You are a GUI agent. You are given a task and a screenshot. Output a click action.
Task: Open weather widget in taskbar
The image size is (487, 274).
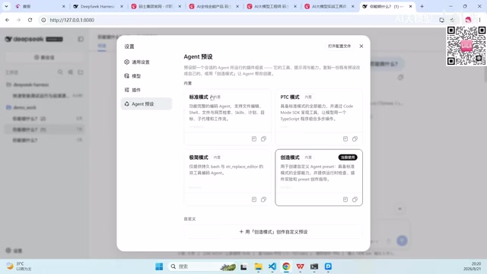click(19, 266)
